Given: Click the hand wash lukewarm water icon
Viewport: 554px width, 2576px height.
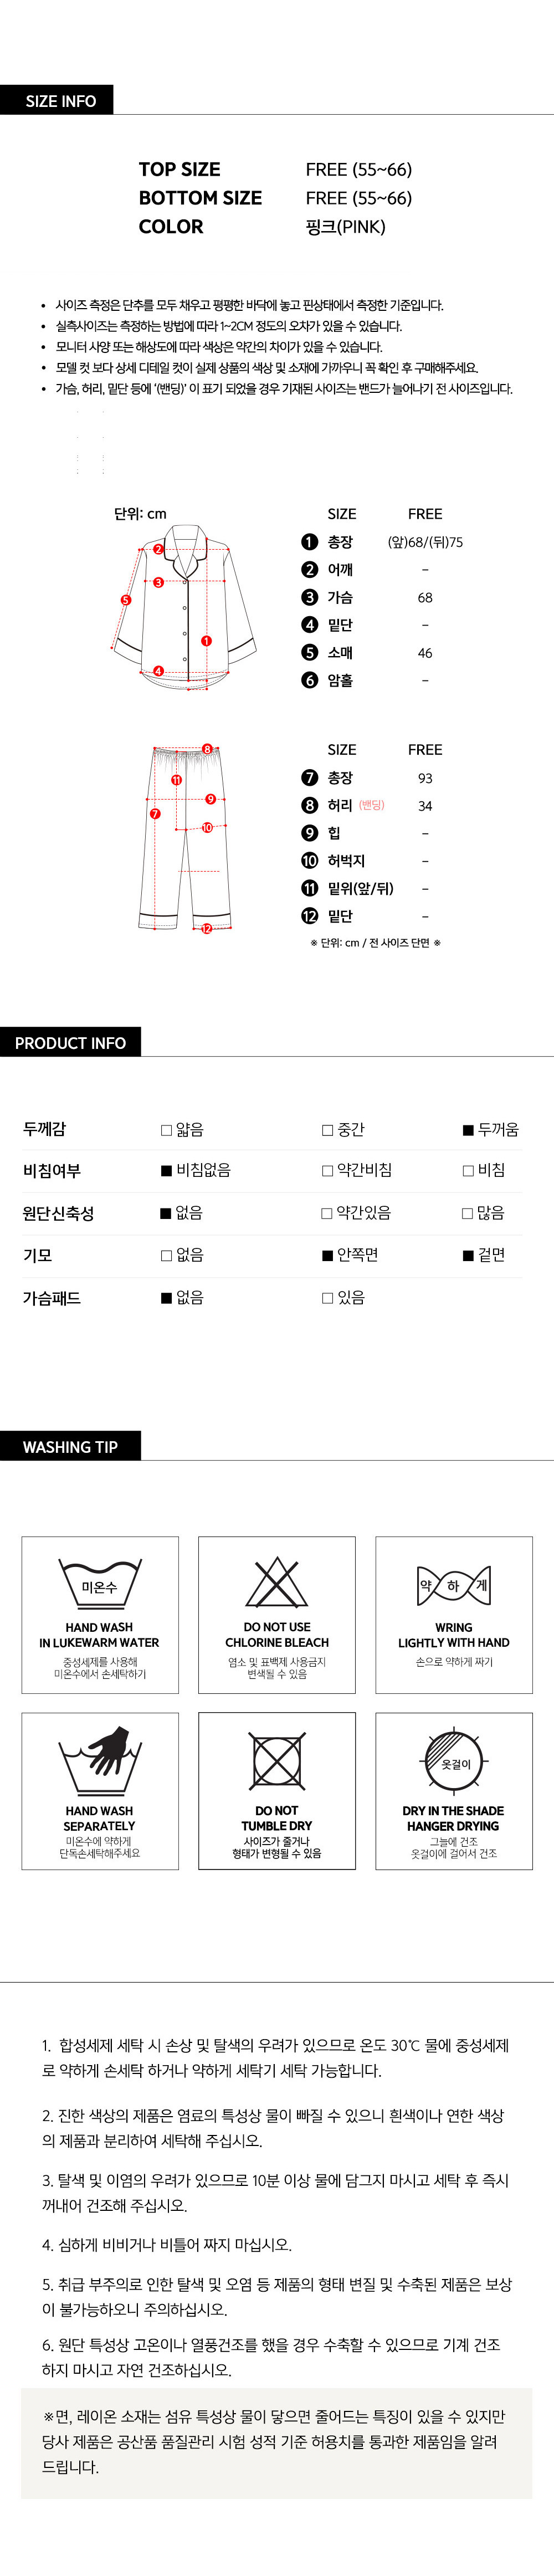Looking at the screenshot, I should (99, 1582).
